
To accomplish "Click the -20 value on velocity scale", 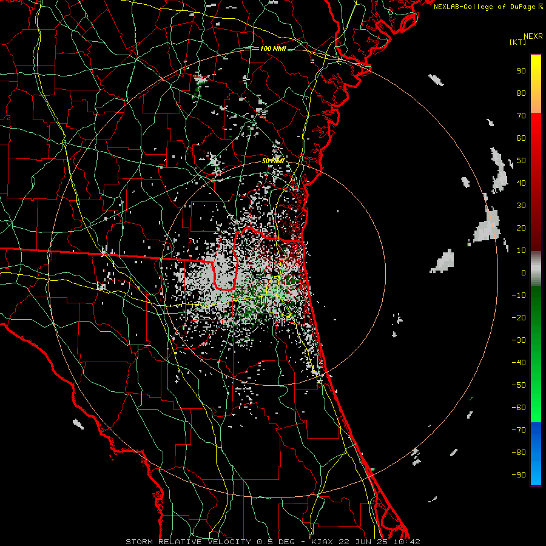I will (519, 317).
